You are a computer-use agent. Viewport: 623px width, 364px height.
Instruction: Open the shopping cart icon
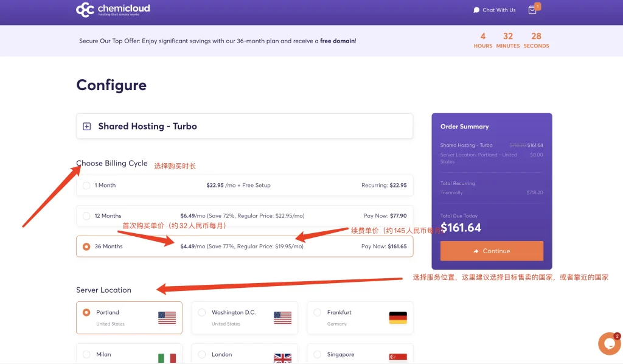(x=532, y=10)
